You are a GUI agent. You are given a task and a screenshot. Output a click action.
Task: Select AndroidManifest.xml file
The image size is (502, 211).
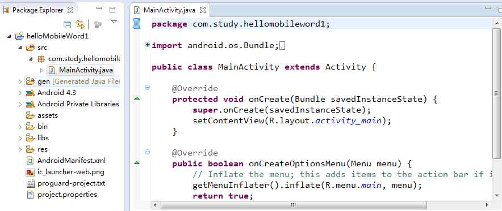tap(72, 161)
